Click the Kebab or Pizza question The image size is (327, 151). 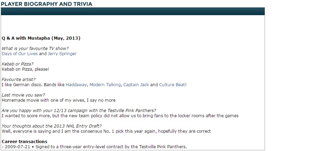click(18, 64)
